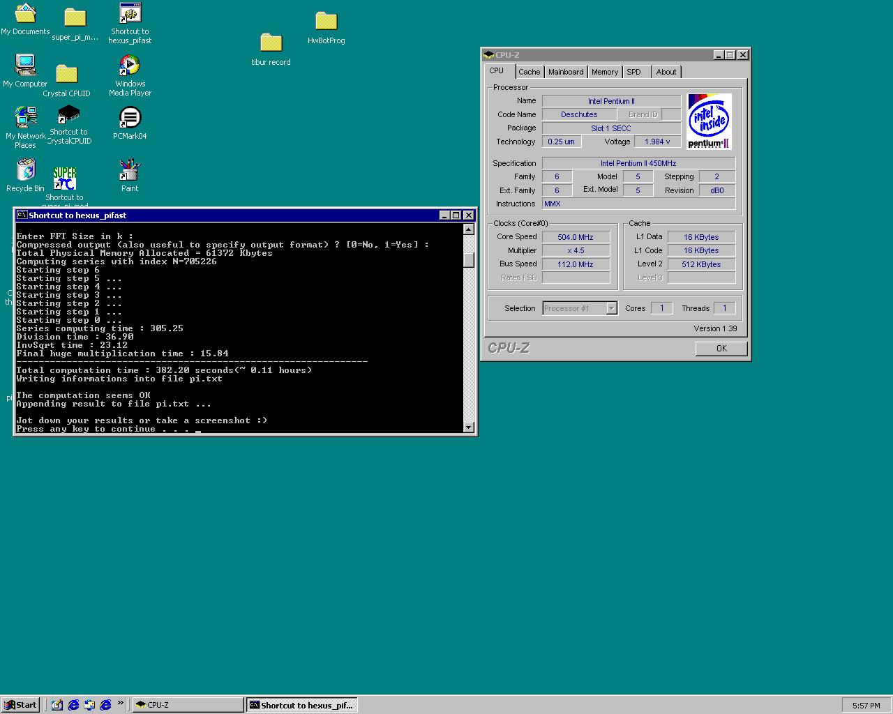Viewport: 893px width, 714px height.
Task: Switch to Shortcut to hexus_pif... taskbar button
Action: tap(301, 705)
